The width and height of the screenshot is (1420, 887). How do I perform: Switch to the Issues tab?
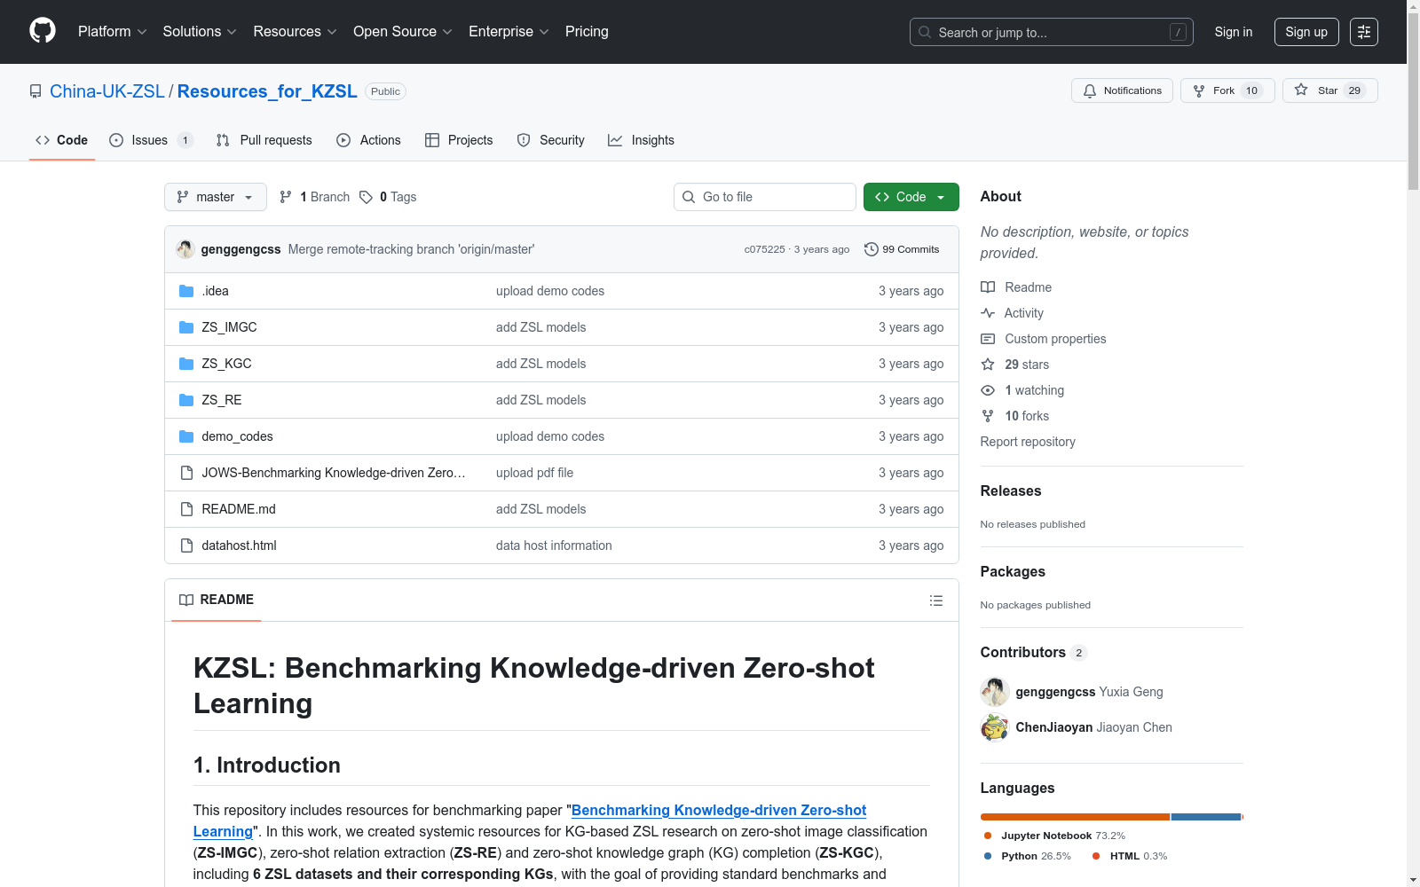[x=151, y=140]
